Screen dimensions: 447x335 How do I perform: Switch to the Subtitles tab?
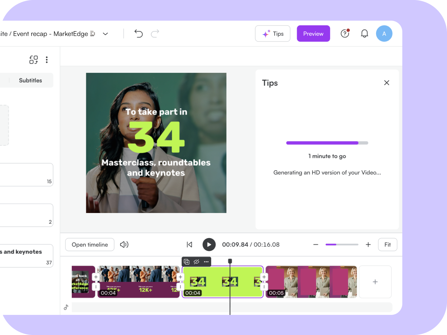click(x=30, y=80)
